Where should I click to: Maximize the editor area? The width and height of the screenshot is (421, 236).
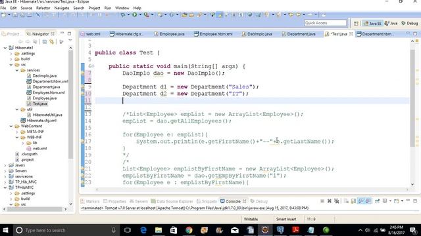tap(415, 33)
